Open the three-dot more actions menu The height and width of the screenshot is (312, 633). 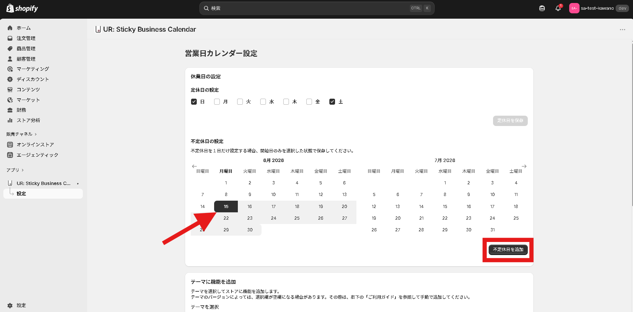point(623,30)
